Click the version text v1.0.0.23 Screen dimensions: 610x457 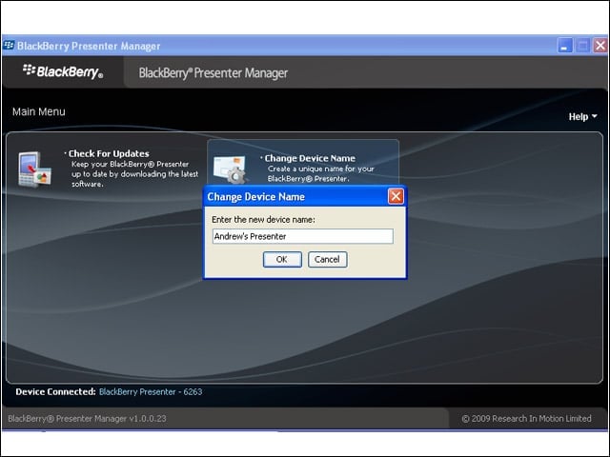click(148, 419)
